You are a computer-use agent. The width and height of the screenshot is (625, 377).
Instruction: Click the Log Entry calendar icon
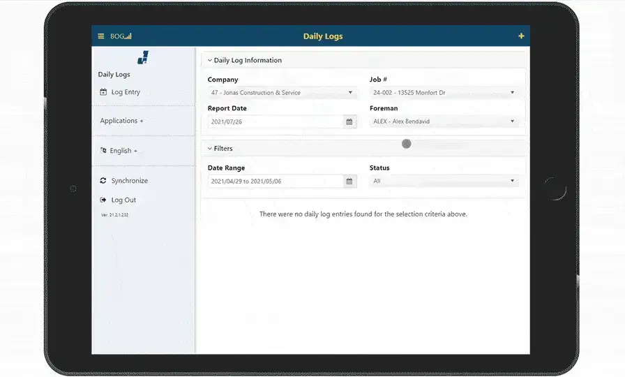(x=103, y=92)
